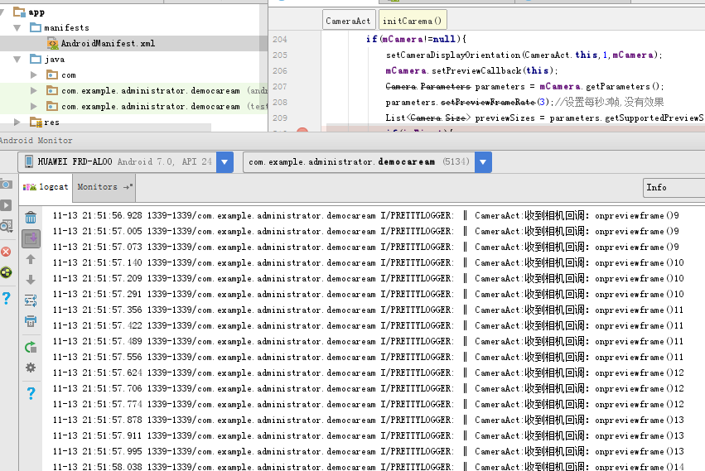The height and width of the screenshot is (471, 705).
Task: Expand the democaream test package
Action: pyautogui.click(x=34, y=107)
